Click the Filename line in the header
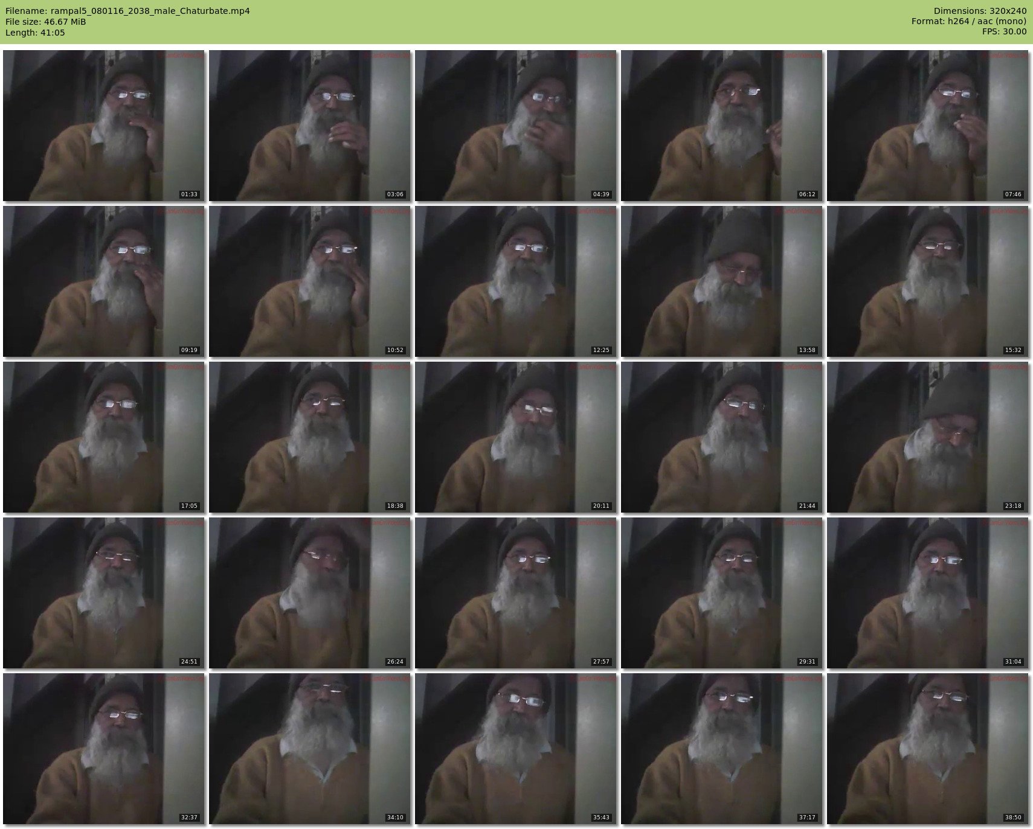Viewport: 1033px width, 829px height. [127, 11]
